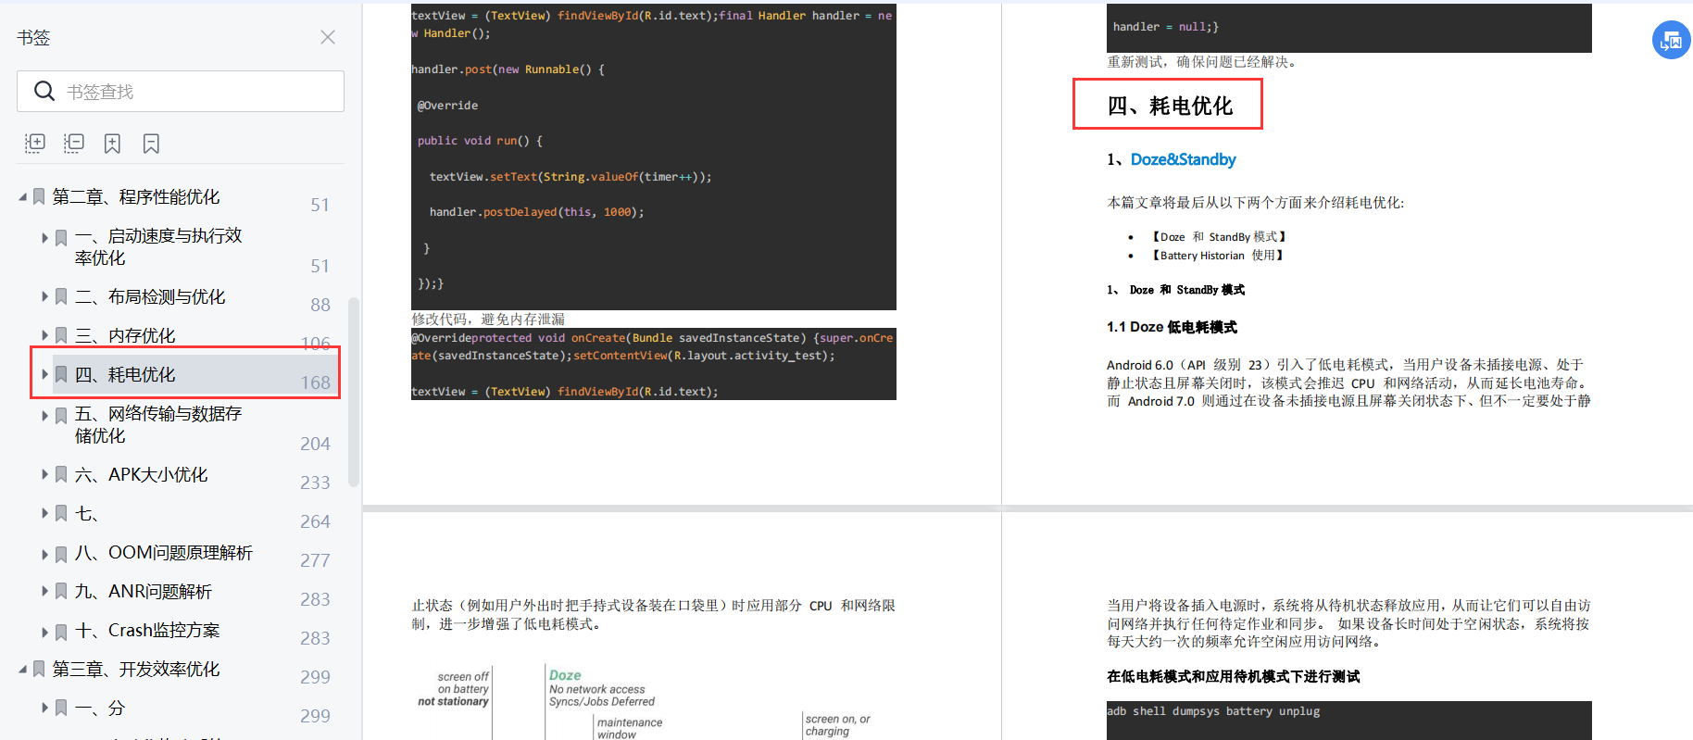Go to bookmark 六、APK大小优化
Screen dimensions: 1693x740
coord(142,474)
